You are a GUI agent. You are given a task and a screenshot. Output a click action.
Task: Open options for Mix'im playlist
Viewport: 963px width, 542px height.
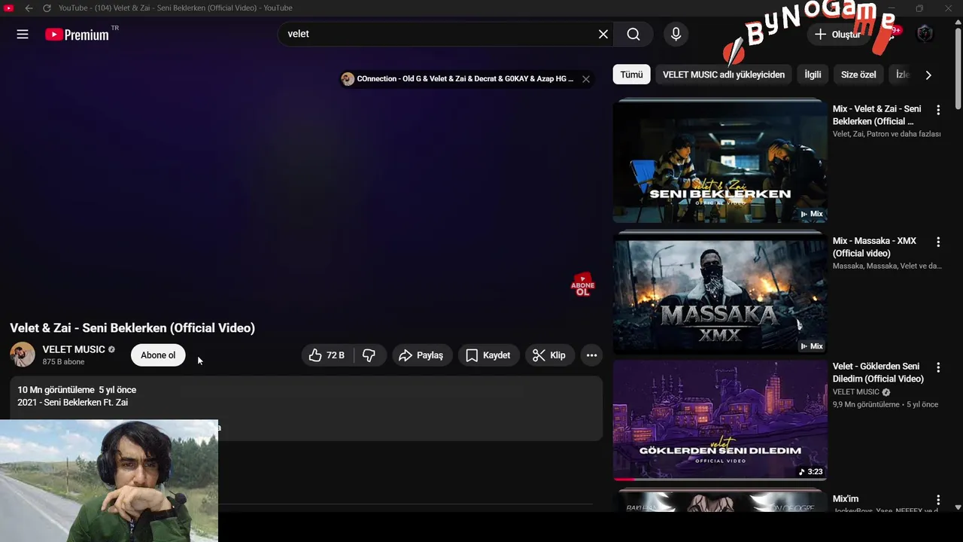(x=938, y=500)
